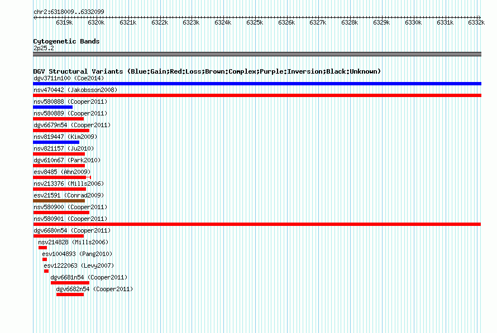
Task: Click the 6323k ruler tick label
Action: [x=191, y=22]
